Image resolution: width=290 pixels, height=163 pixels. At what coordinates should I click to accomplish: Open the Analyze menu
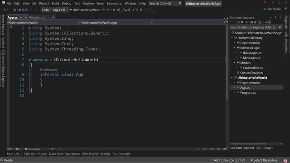(88, 3)
